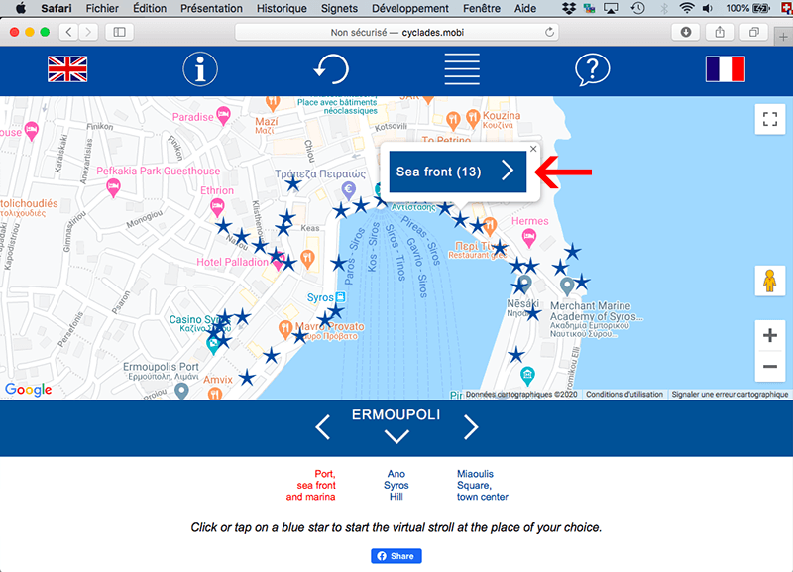Click the reset circular arrow icon

coord(331,68)
